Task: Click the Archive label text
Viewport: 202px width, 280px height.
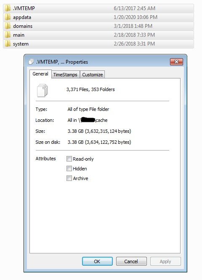Action: [x=80, y=178]
